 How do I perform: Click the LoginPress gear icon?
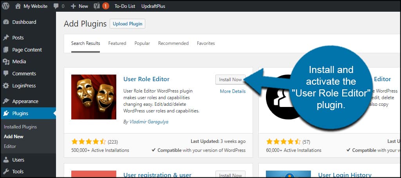(6, 86)
